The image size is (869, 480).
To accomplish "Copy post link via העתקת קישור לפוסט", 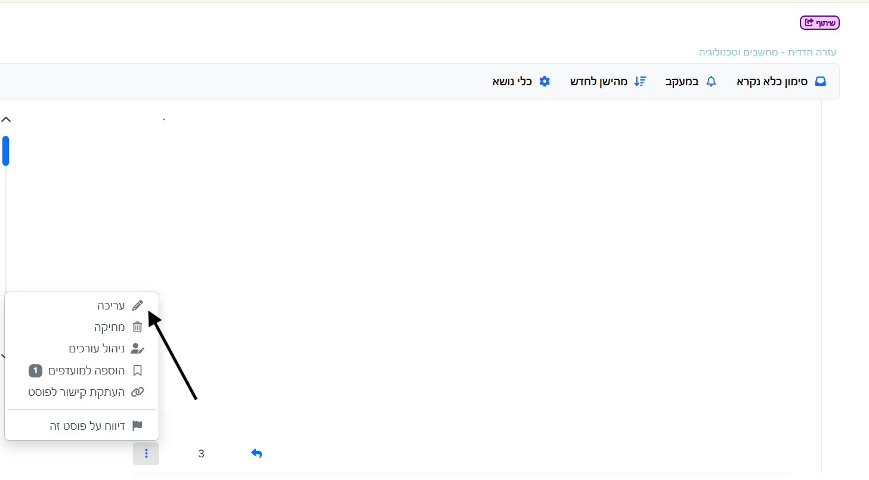I will (86, 392).
